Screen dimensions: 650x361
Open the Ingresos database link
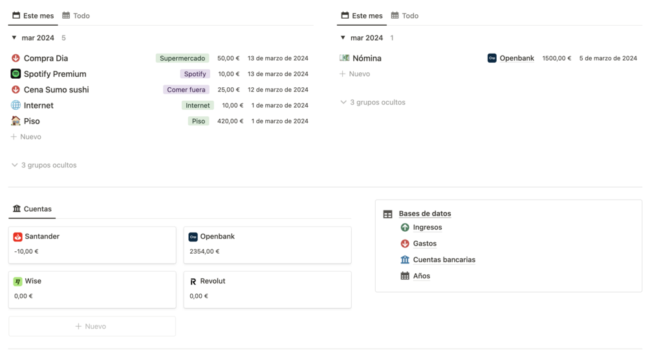pyautogui.click(x=427, y=227)
